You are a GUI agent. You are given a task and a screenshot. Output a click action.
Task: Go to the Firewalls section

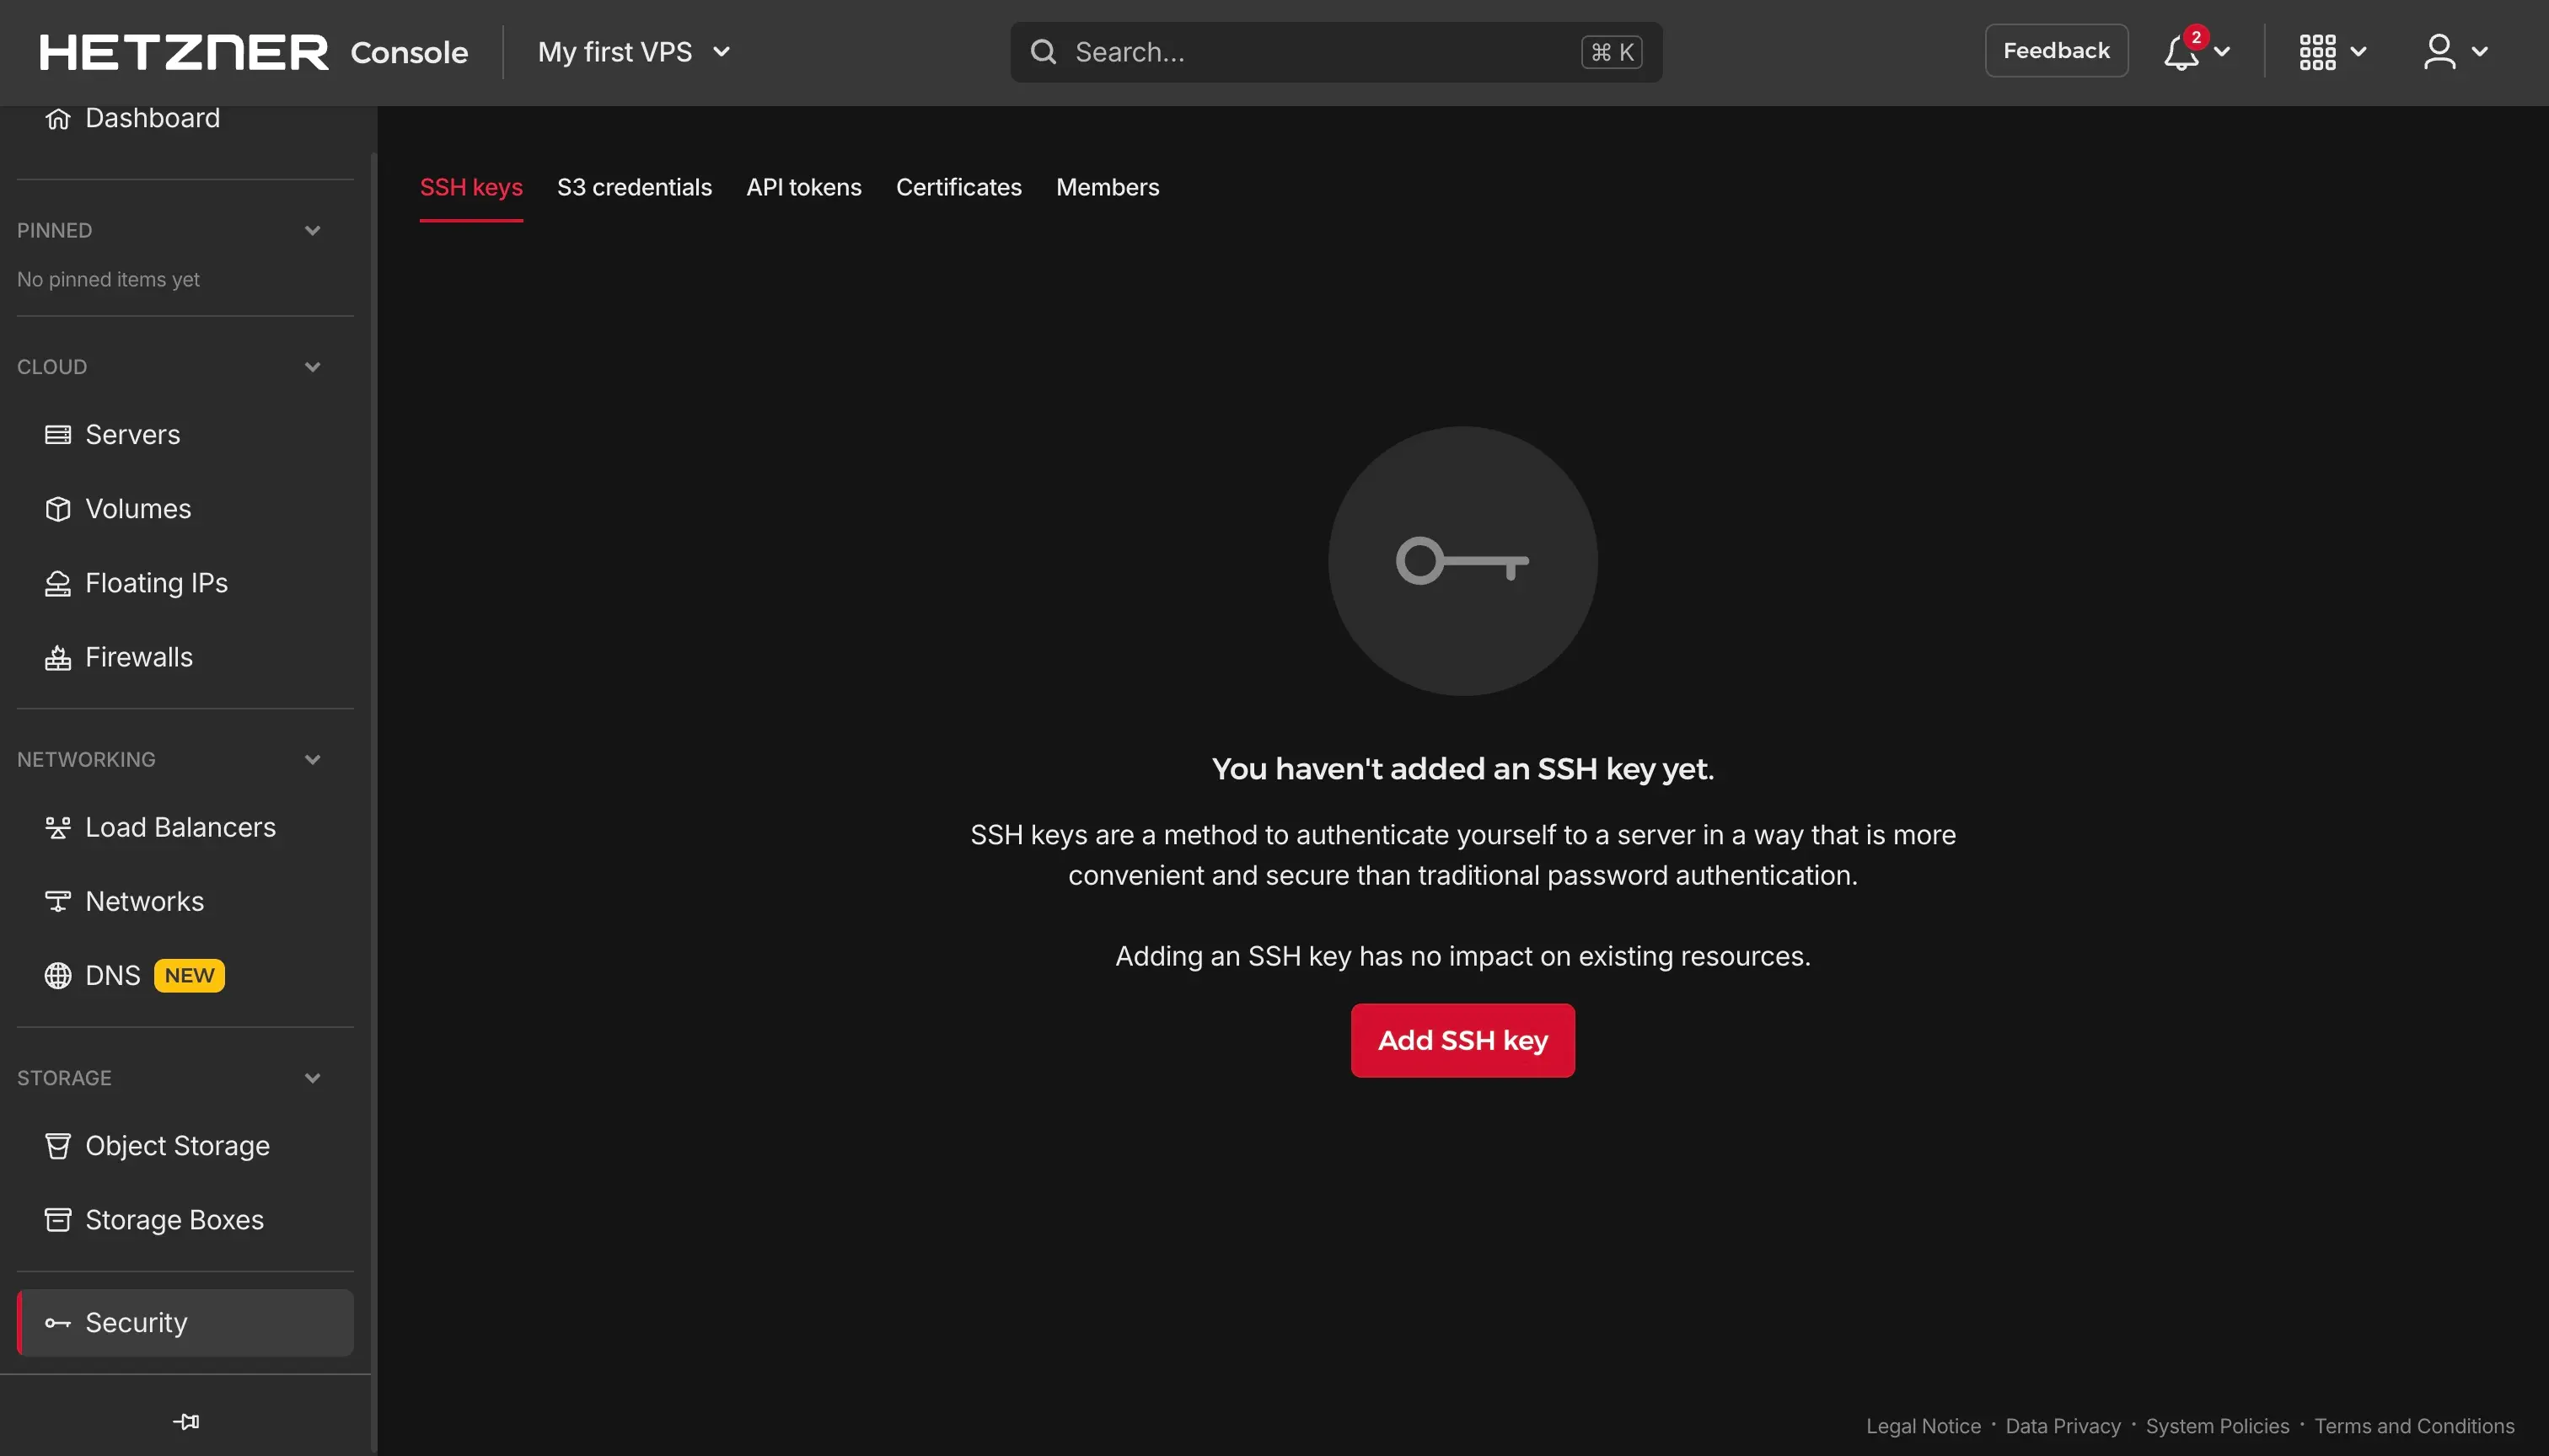[138, 657]
